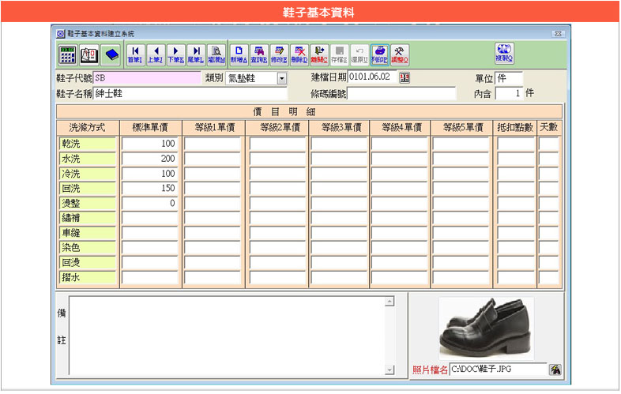Click the 條碼編號 barcode input field
Viewport: 621px width, 394px height.
tap(401, 93)
